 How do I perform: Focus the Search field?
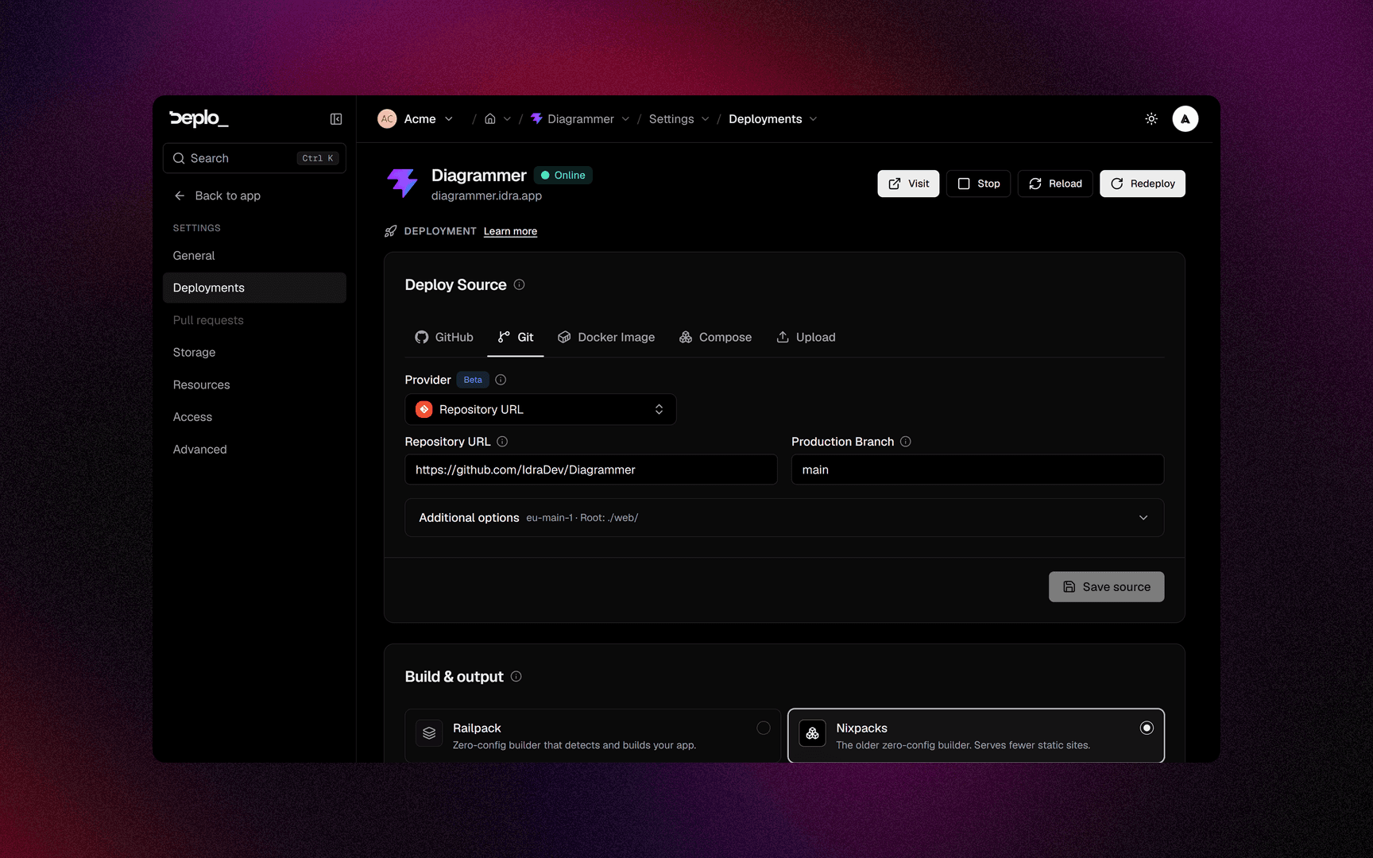[254, 158]
